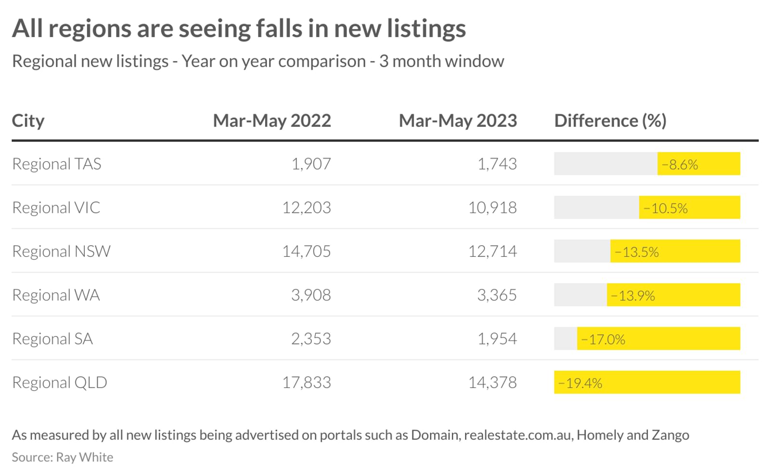The height and width of the screenshot is (475, 770).
Task: Click the yellow -17.0% difference bar
Action: [658, 339]
